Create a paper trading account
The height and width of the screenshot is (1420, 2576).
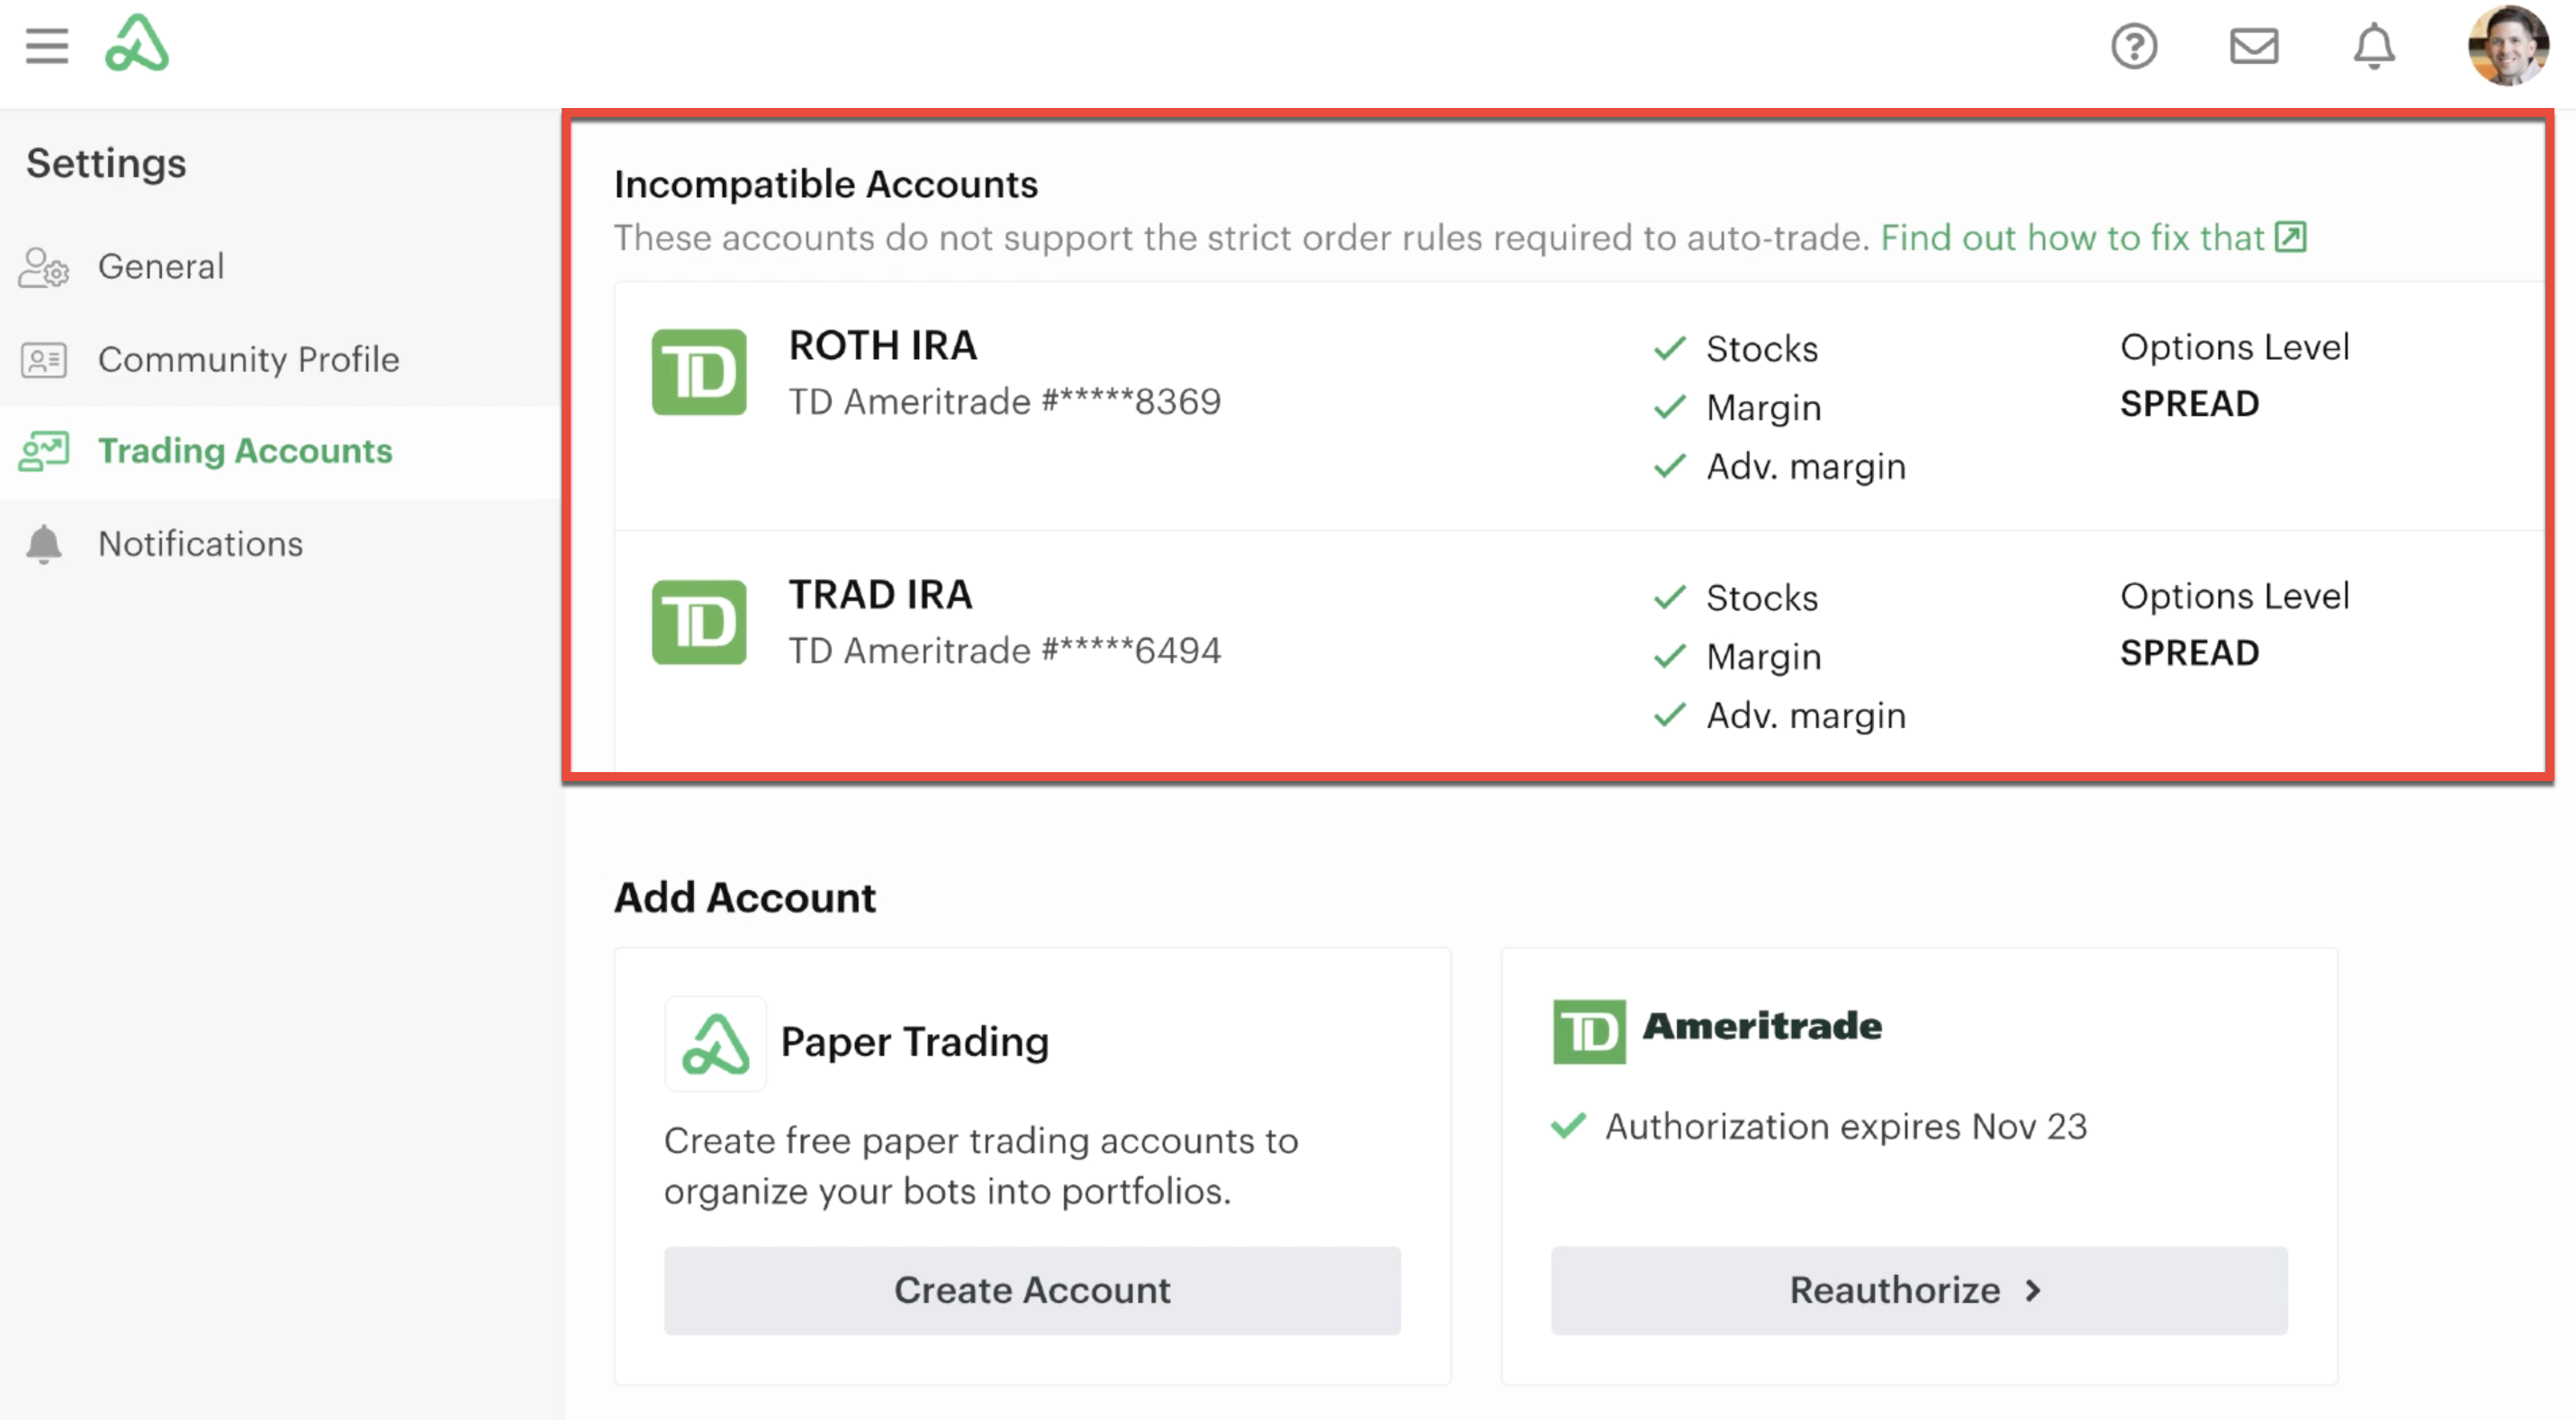tap(1032, 1290)
